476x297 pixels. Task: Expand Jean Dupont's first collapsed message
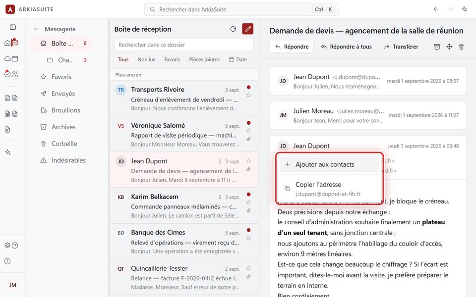(368, 81)
